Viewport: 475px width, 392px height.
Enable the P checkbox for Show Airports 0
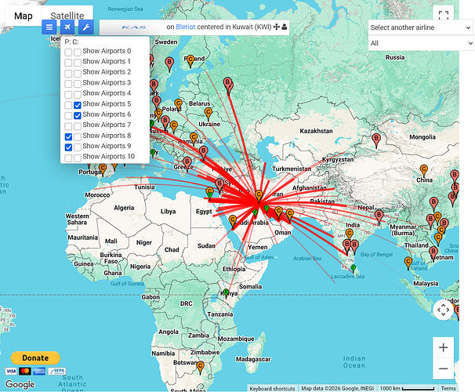pyautogui.click(x=68, y=53)
